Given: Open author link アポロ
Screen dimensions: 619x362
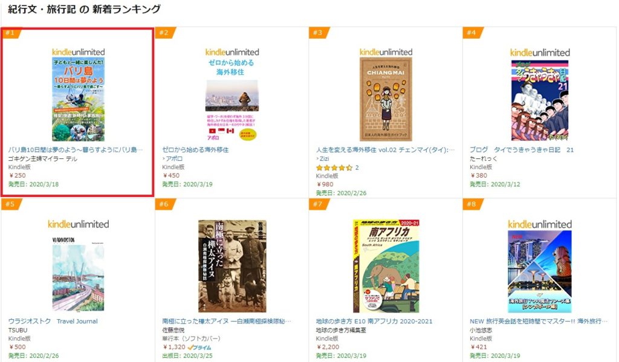Looking at the screenshot, I should 175,158.
